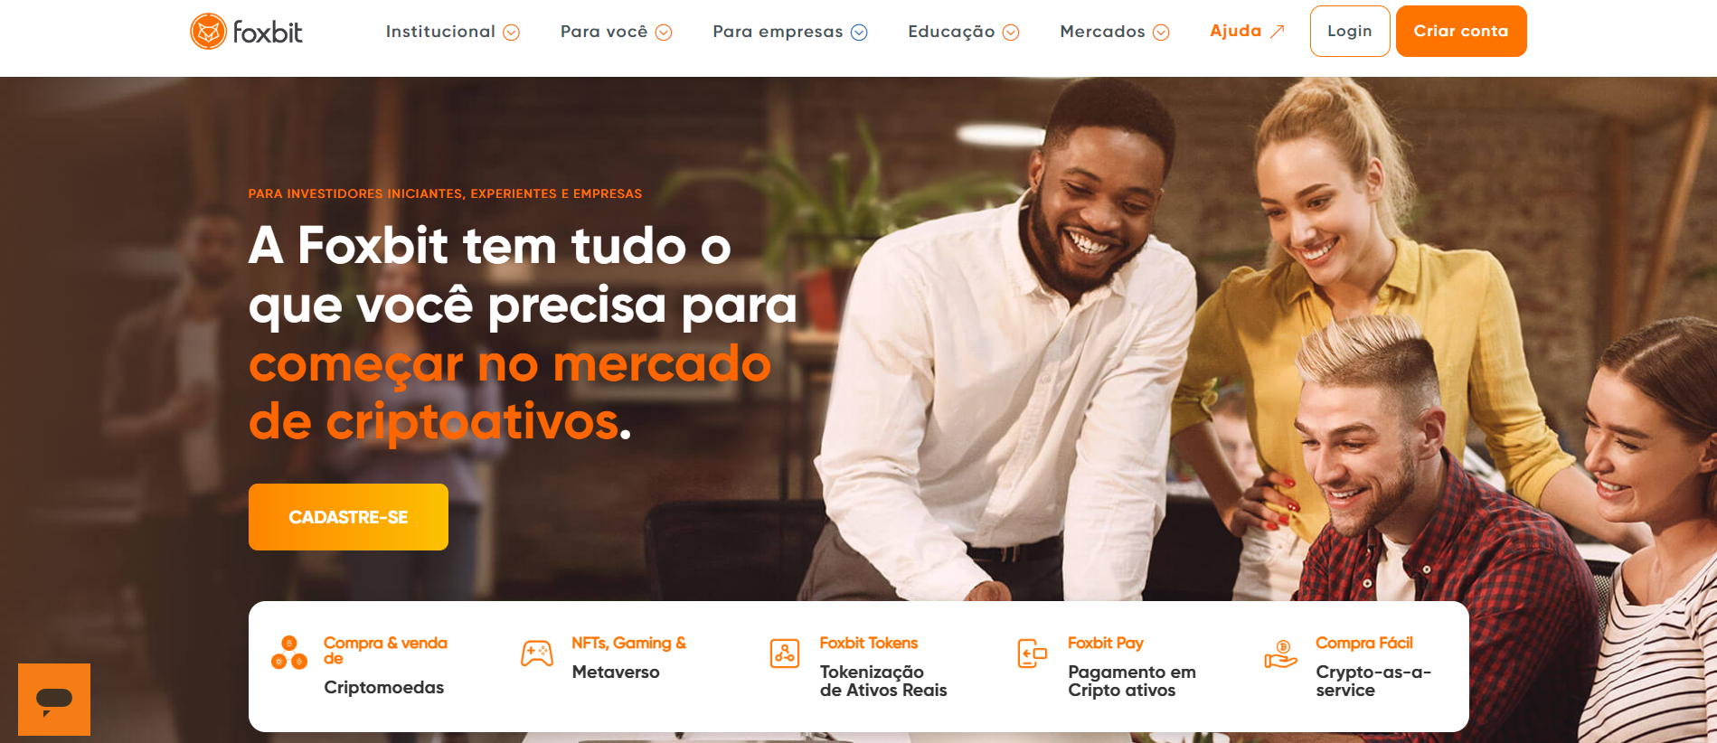Expand the Institucional dropdown chevron

click(x=511, y=33)
